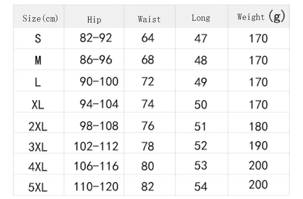The image size is (303, 199).
Task: Select the Hip column header
Action: click(x=94, y=20)
